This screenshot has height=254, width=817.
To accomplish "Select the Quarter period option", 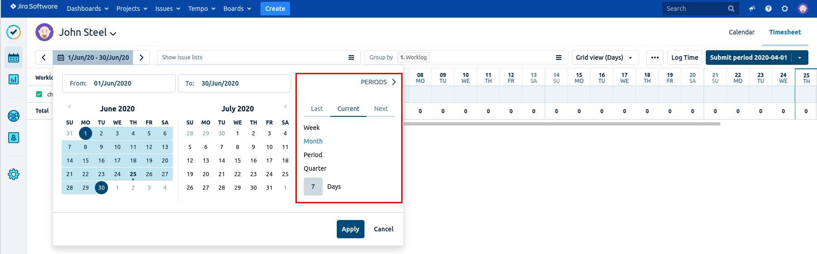I will 315,168.
